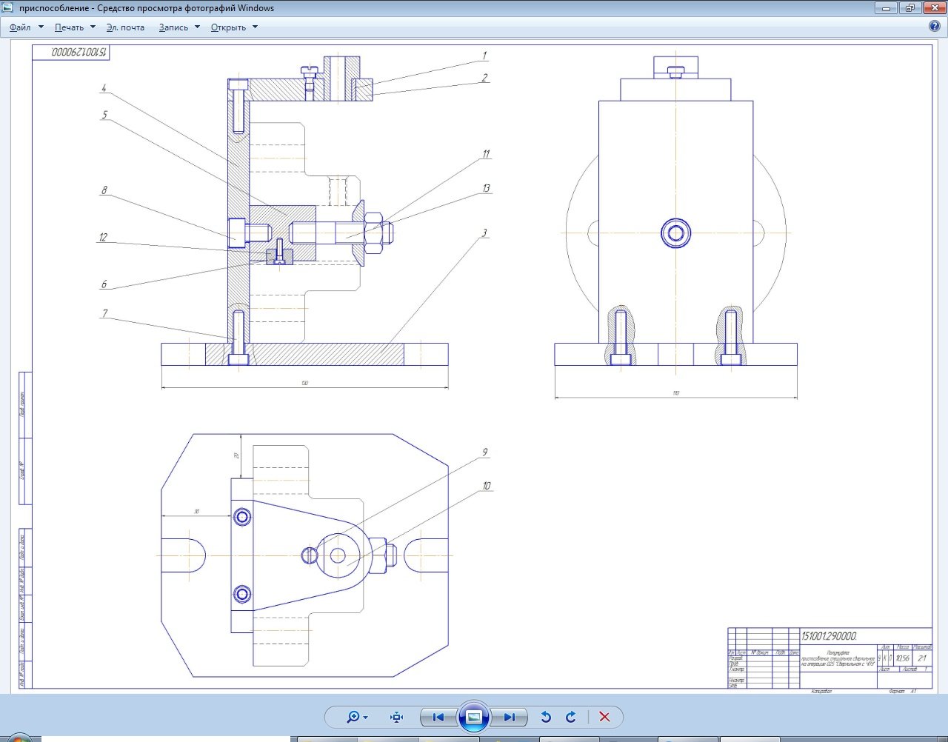
Task: Start the slideshow with the center button
Action: click(x=474, y=717)
